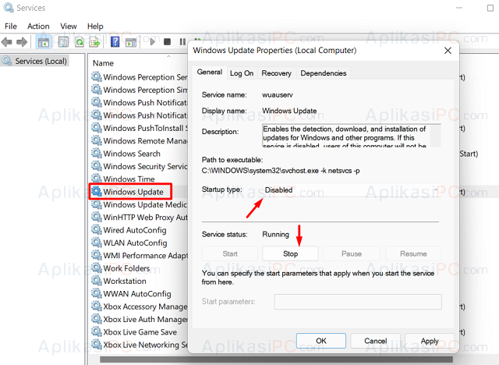The width and height of the screenshot is (499, 365).
Task: Click the Export List toolbar icon
Action: [94, 42]
